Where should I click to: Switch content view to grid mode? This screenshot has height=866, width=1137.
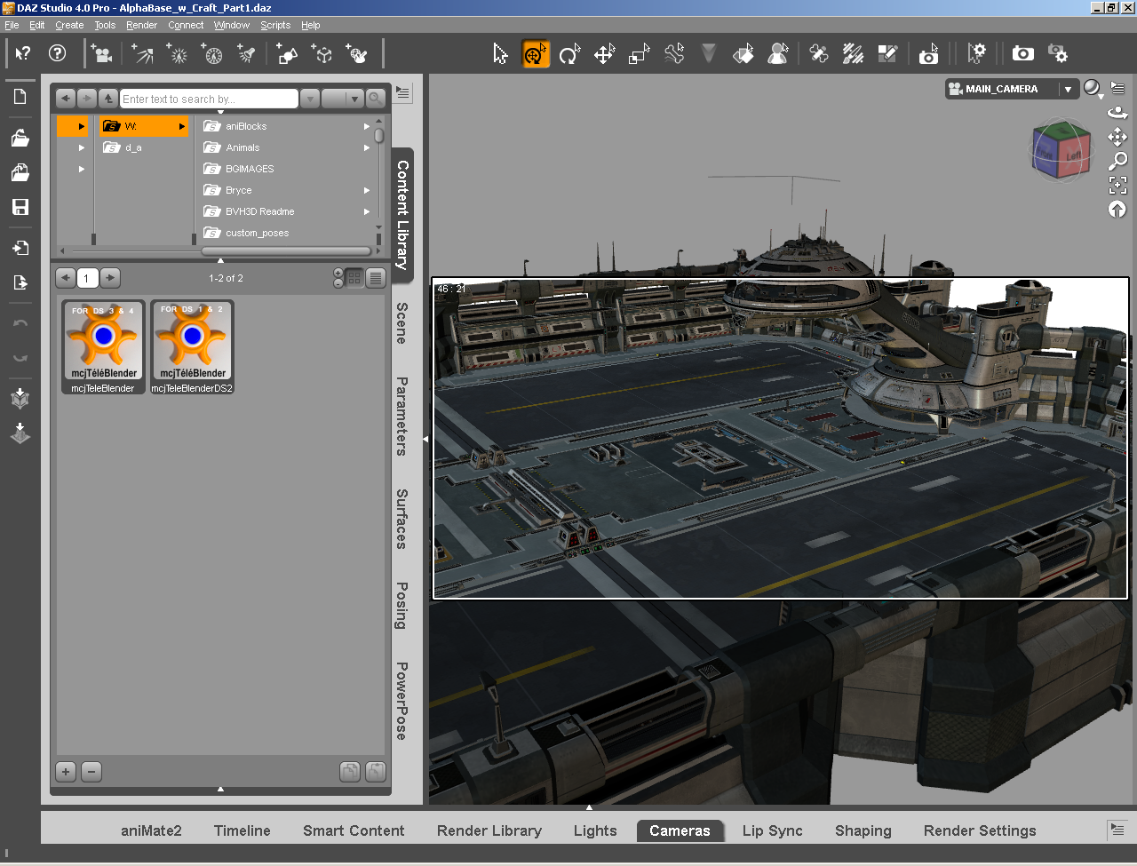tap(354, 278)
